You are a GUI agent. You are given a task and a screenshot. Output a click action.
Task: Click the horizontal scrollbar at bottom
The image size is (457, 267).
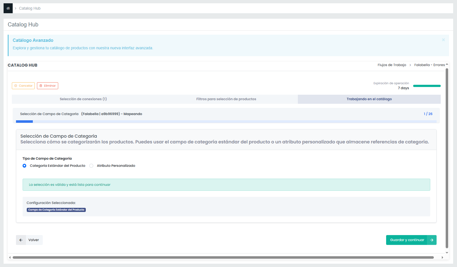(223, 258)
